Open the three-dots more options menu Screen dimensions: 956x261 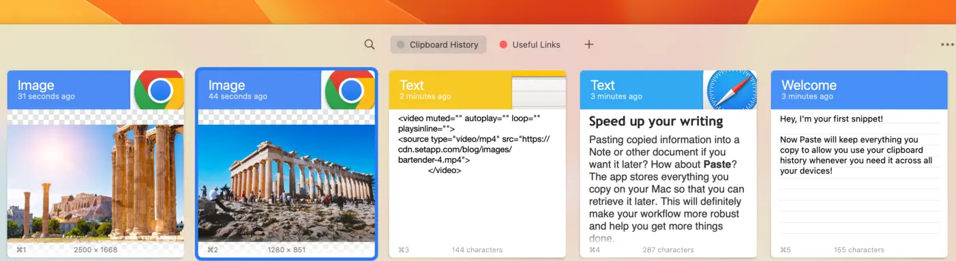click(947, 44)
